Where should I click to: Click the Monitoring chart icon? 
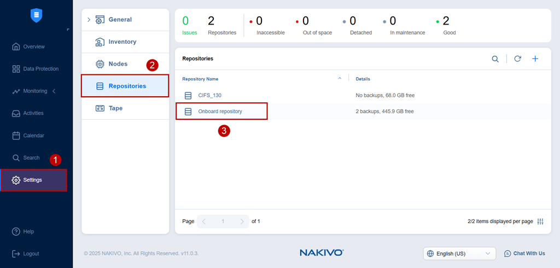click(16, 91)
